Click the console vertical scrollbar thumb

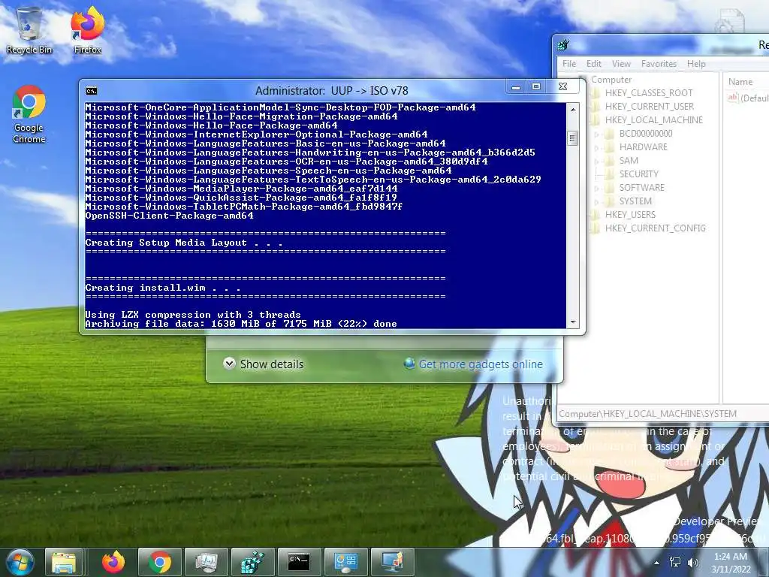coord(572,138)
